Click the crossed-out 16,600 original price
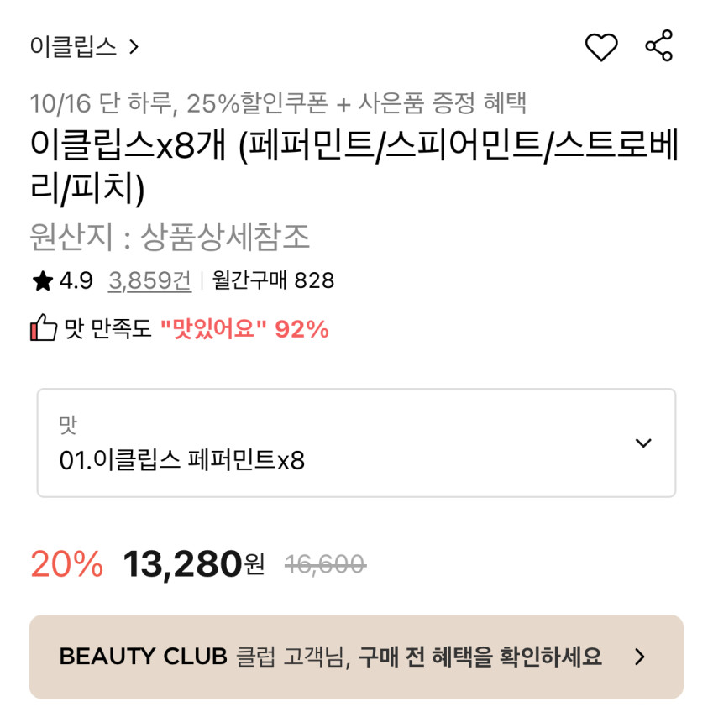The width and height of the screenshot is (713, 707). (x=325, y=565)
